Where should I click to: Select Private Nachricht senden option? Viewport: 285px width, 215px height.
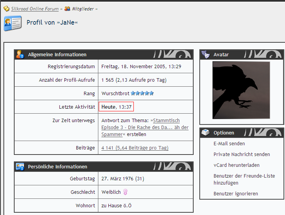point(241,155)
